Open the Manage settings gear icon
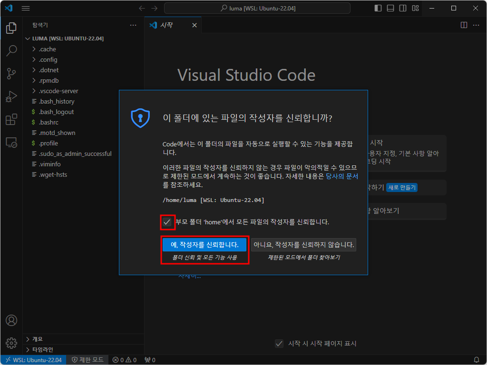 click(x=11, y=343)
